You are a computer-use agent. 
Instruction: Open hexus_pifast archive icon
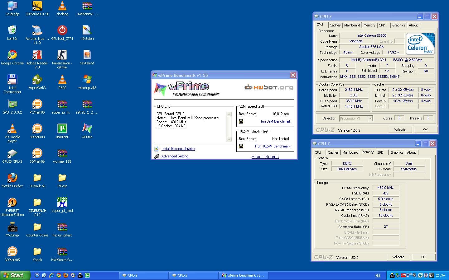click(x=62, y=227)
